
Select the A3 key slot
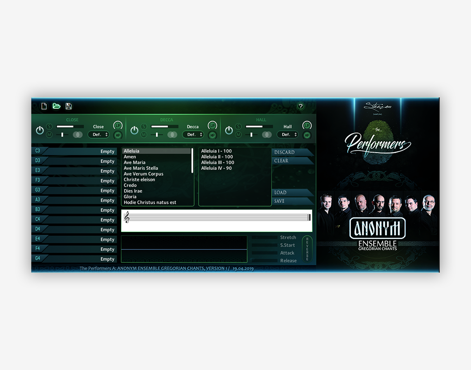74,200
